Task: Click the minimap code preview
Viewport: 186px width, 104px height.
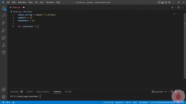Action: point(175,14)
